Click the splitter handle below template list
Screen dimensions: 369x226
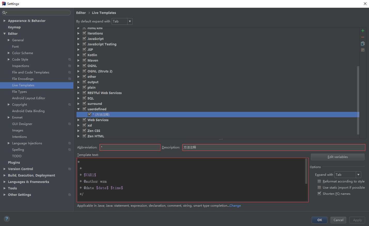[221, 139]
